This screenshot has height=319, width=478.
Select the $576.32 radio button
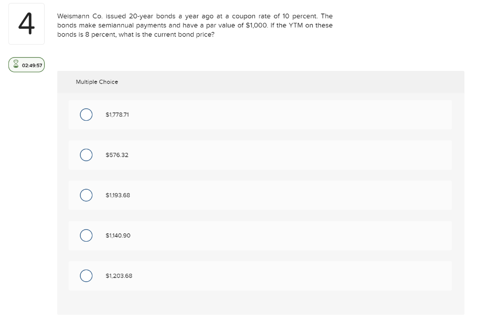[x=85, y=155]
